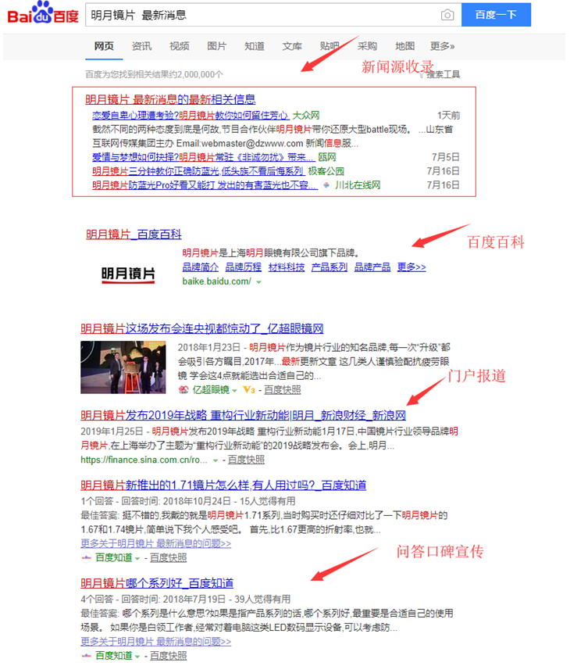Click baike.baidu.com/ green URL text

(217, 281)
